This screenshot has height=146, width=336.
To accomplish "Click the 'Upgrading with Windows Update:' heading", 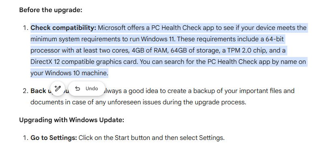I will (x=71, y=120).
